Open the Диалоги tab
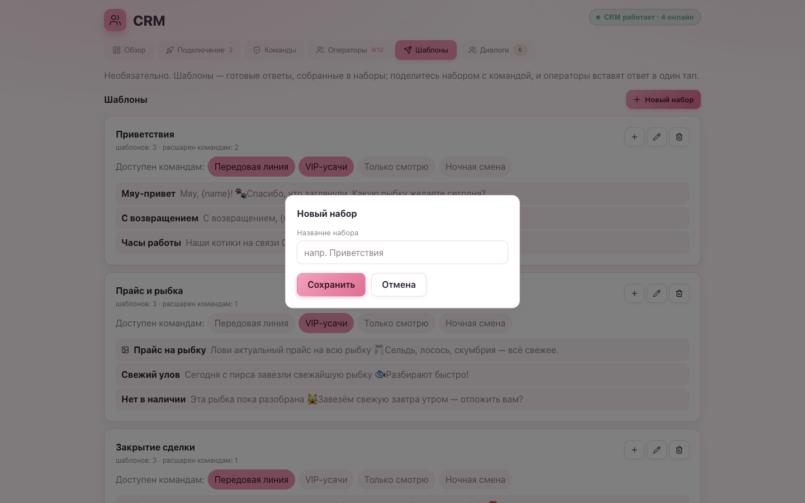This screenshot has width=805, height=503. (x=497, y=50)
